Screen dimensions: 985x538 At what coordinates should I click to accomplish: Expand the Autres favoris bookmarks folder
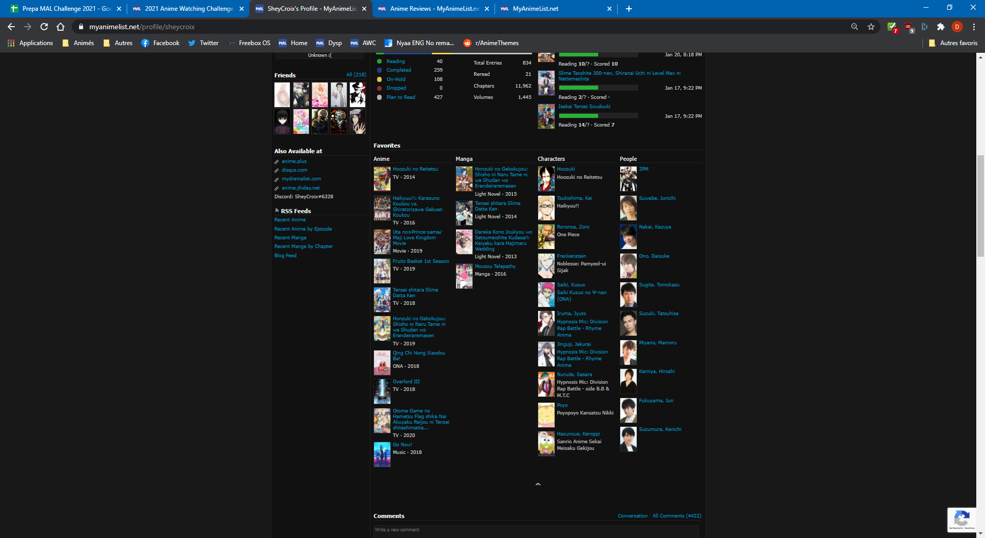[x=953, y=43]
